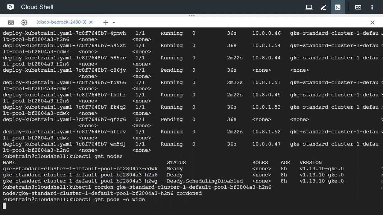This screenshot has height=215, width=383.
Task: Close the disco-bedrock-248013 tab
Action: coord(91,22)
